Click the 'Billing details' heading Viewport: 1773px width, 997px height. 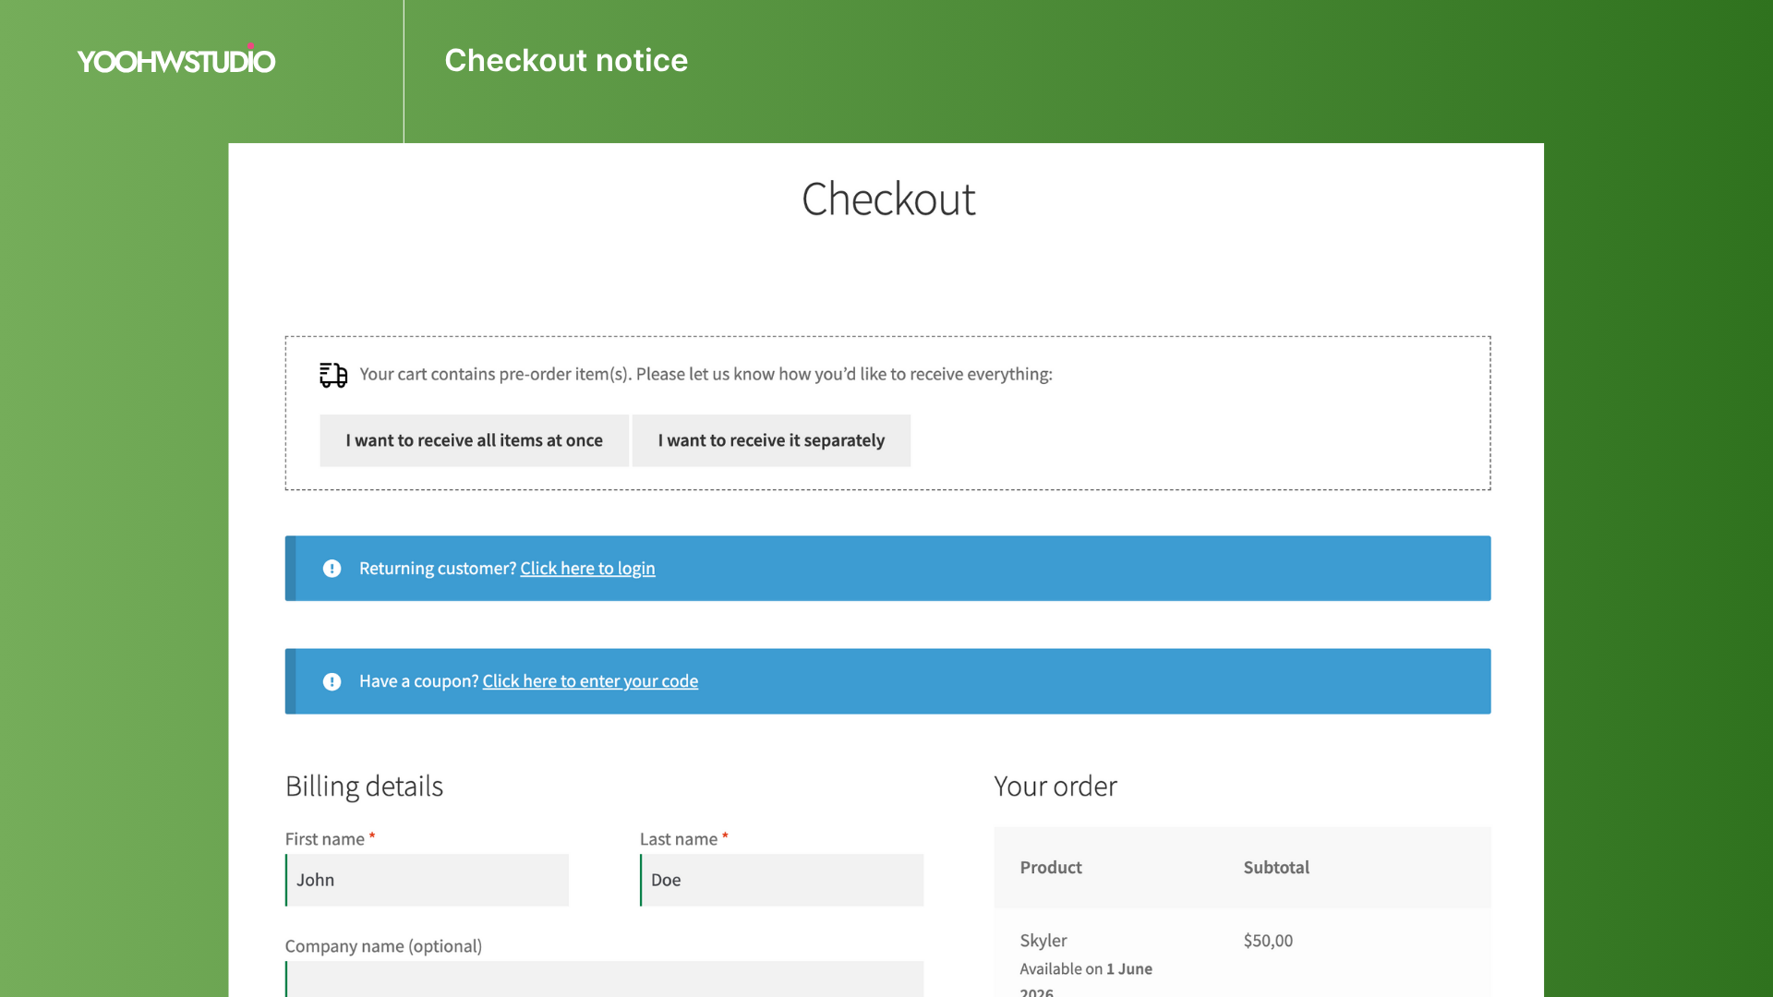[x=364, y=786]
